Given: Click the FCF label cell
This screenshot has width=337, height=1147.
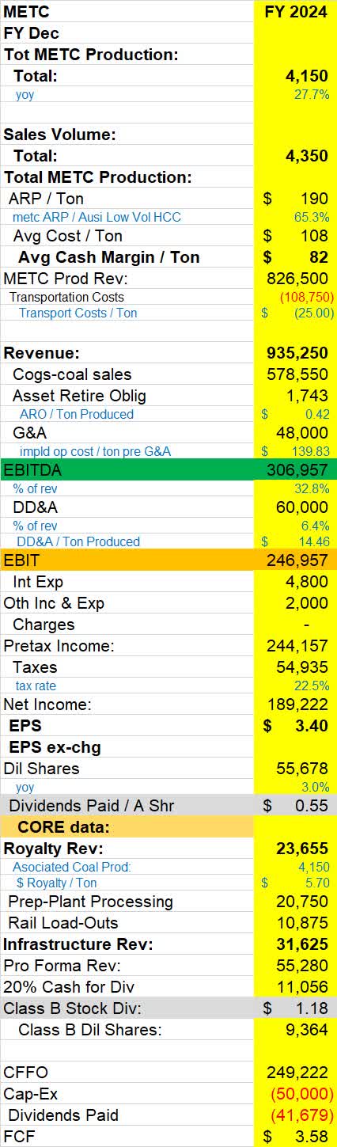Looking at the screenshot, I should click(127, 1137).
